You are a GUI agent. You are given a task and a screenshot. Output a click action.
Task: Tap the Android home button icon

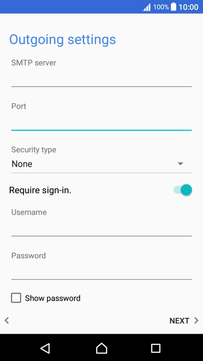pos(101,348)
